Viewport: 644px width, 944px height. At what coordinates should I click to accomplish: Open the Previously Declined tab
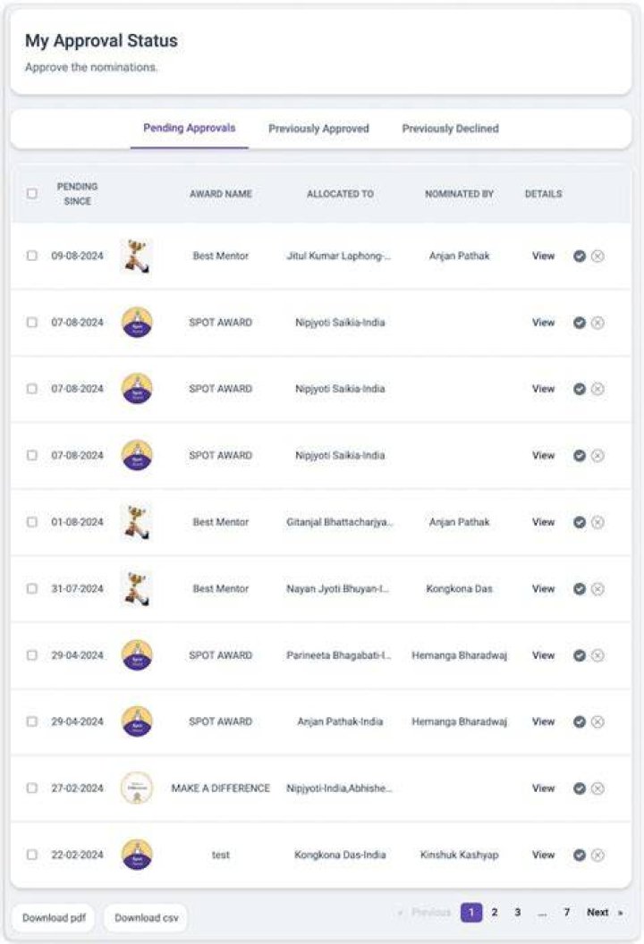coord(451,128)
